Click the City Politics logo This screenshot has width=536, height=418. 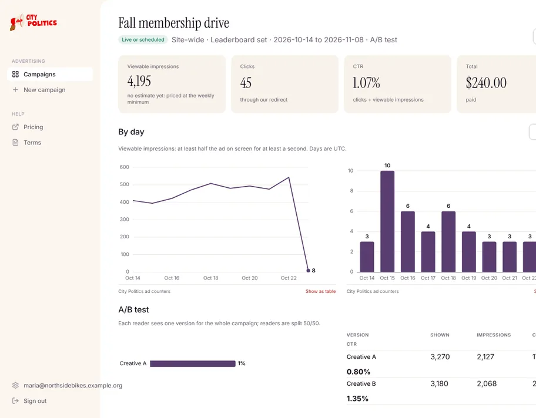[33, 22]
